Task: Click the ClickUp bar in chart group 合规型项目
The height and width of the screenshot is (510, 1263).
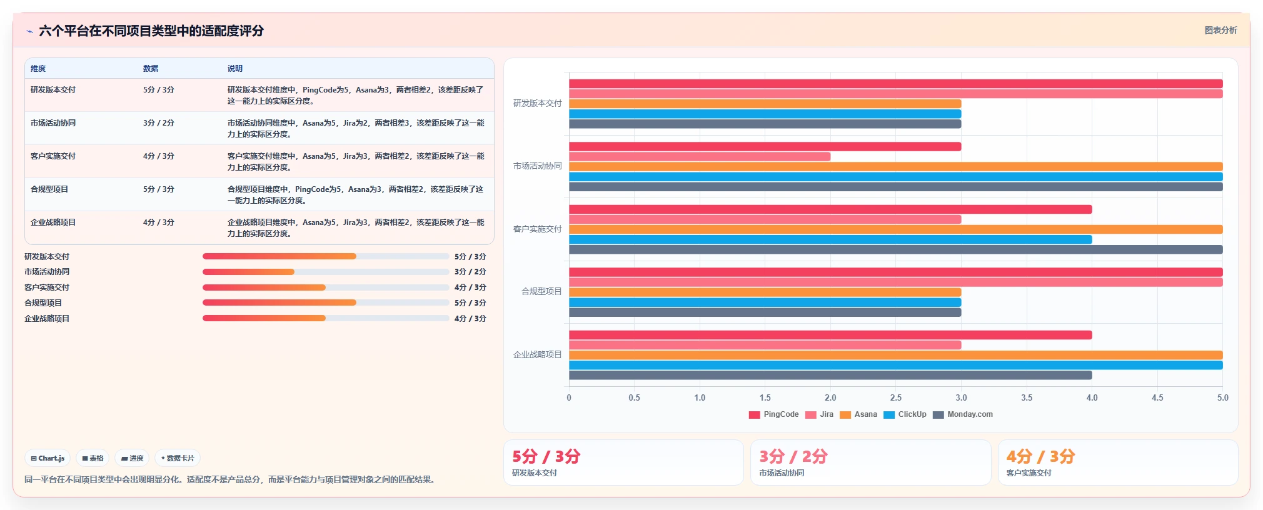Action: tap(765, 302)
